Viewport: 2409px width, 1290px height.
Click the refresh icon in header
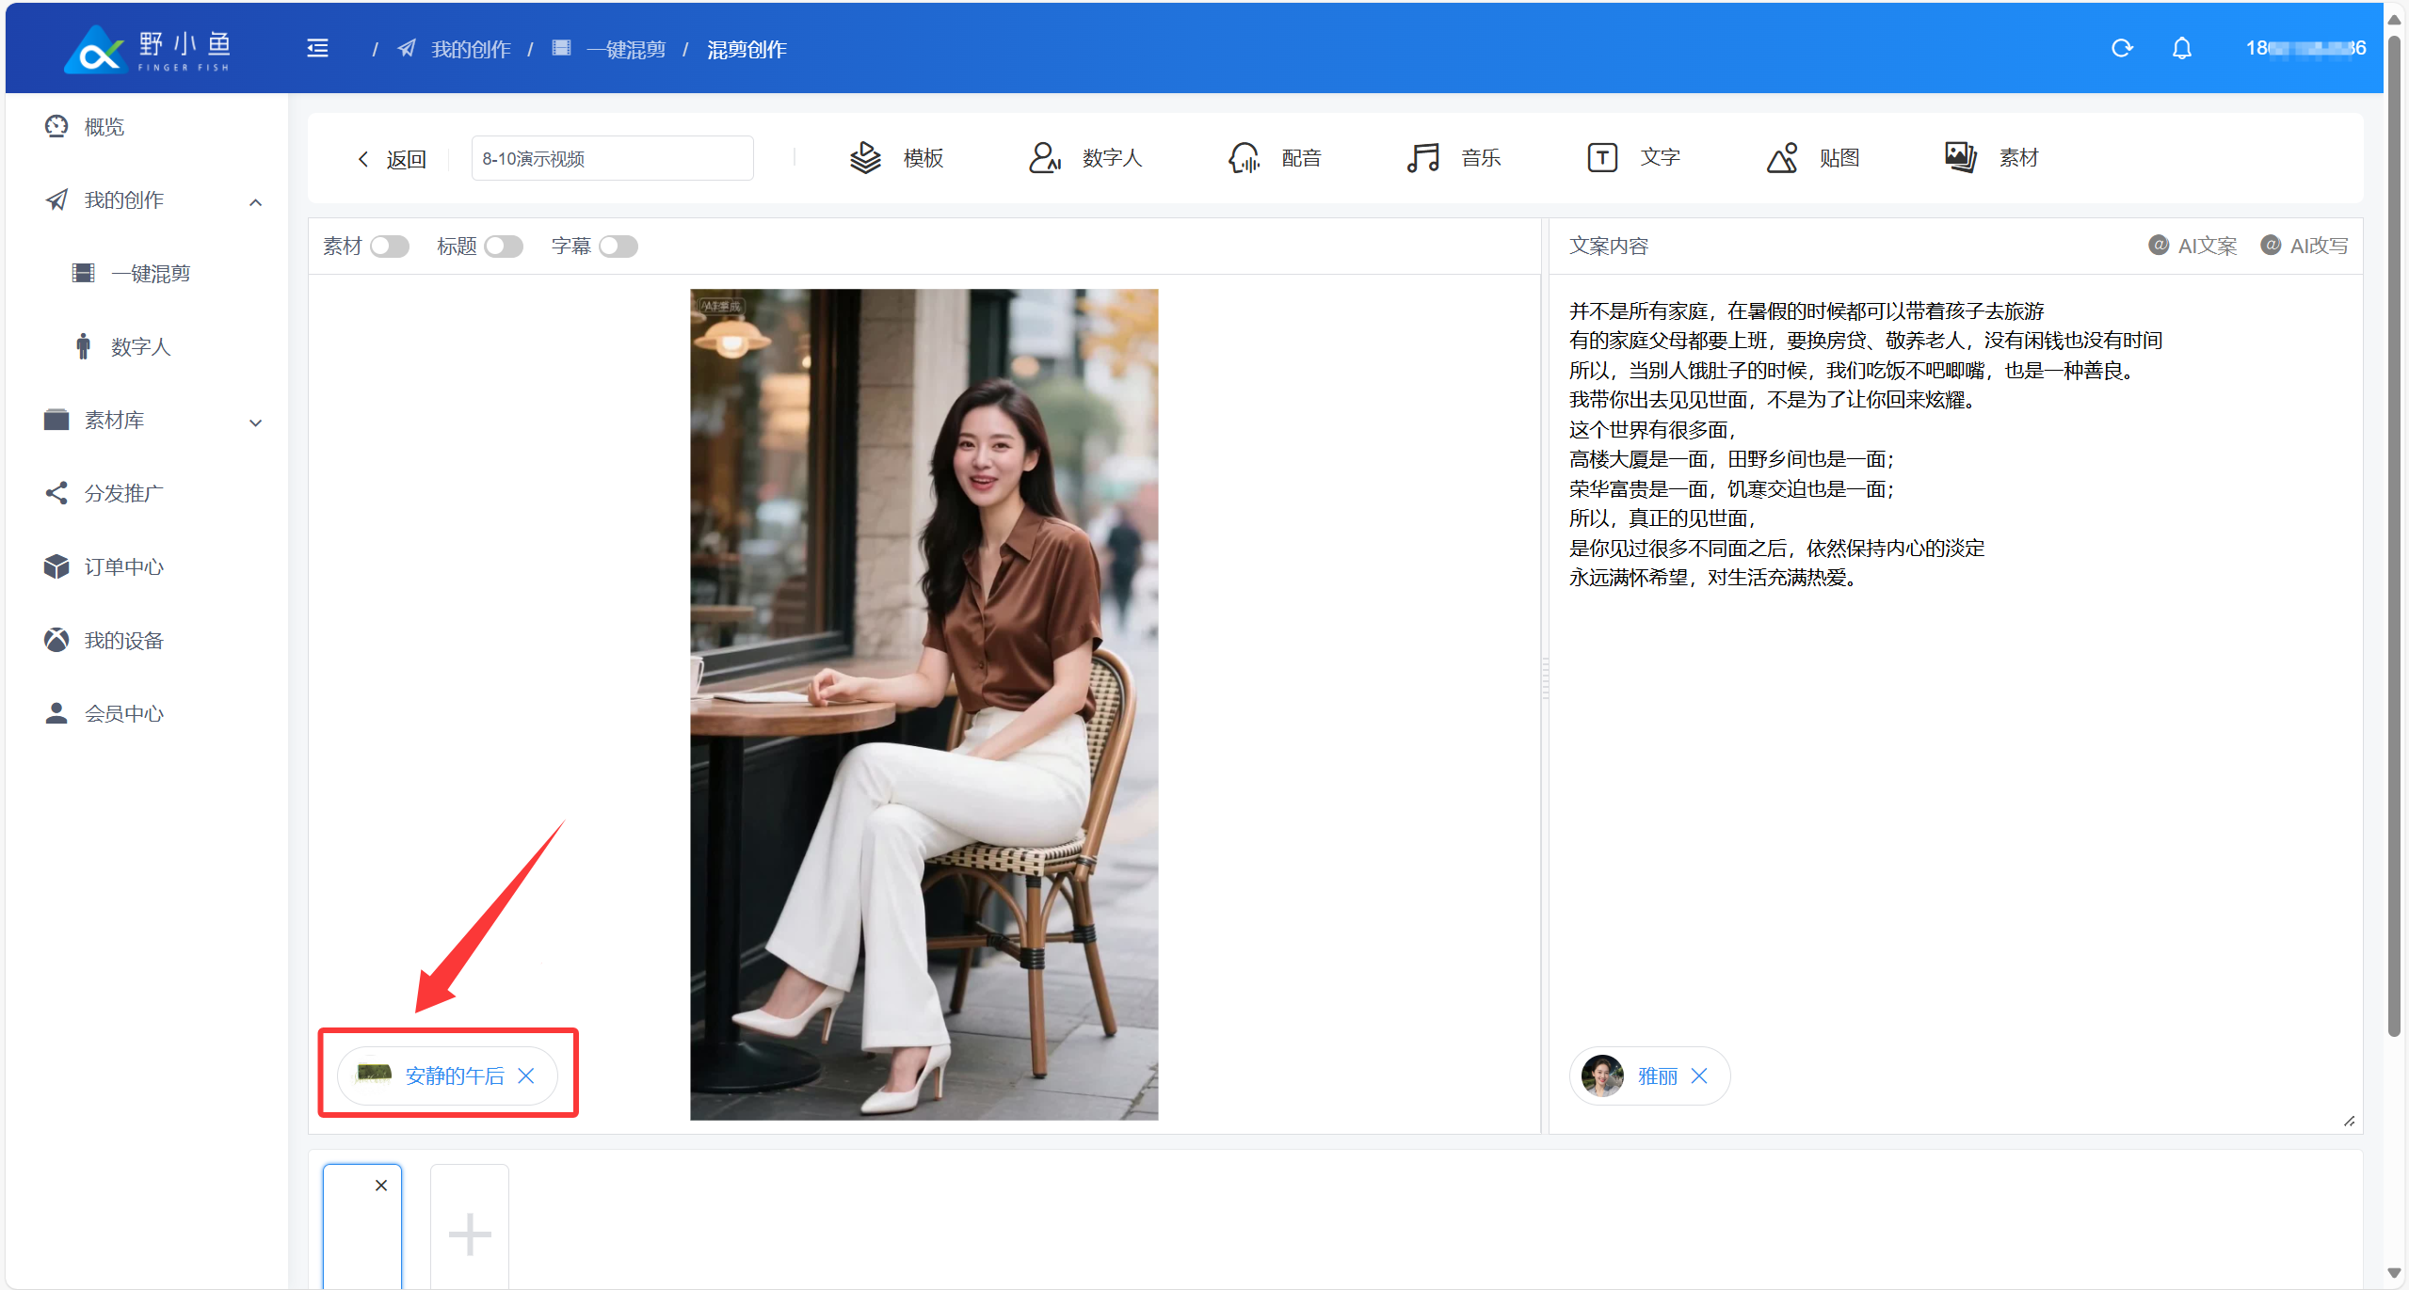point(2121,48)
